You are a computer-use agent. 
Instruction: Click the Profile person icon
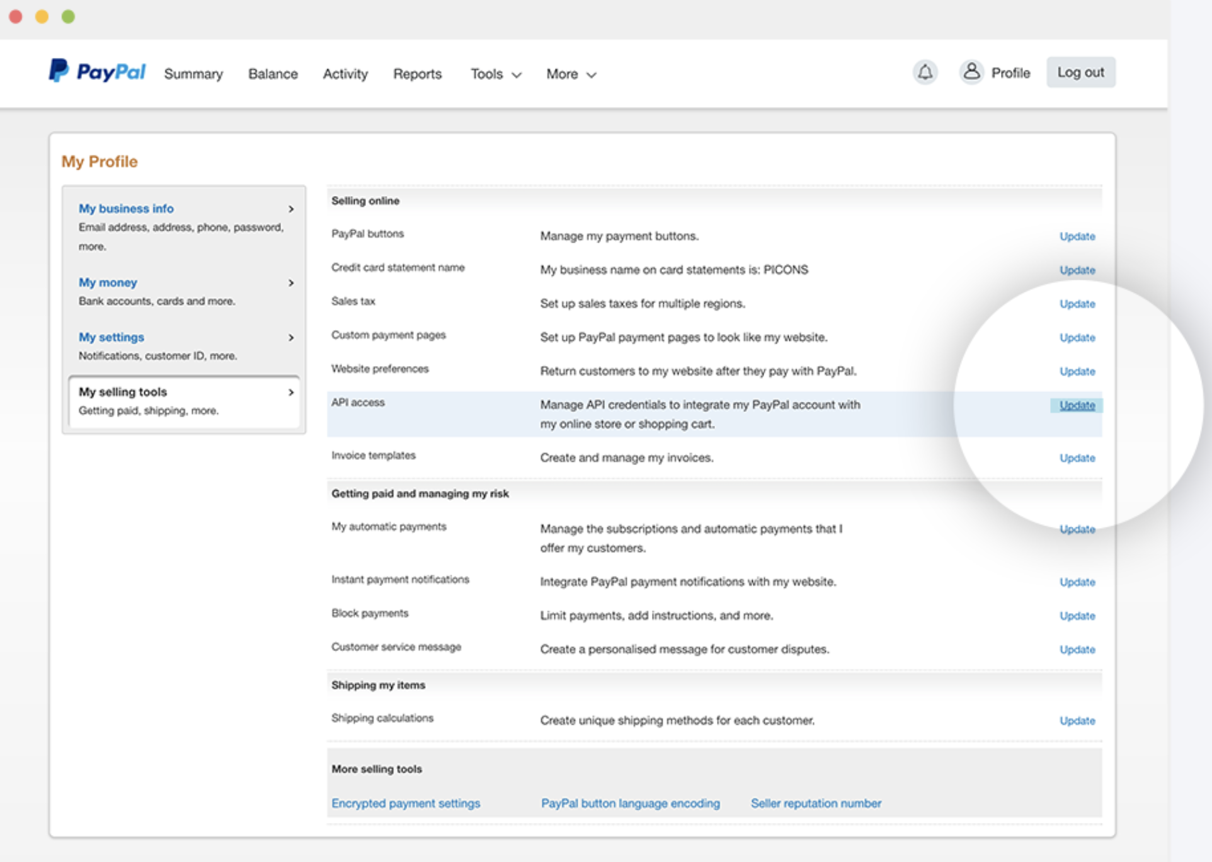[x=971, y=72]
